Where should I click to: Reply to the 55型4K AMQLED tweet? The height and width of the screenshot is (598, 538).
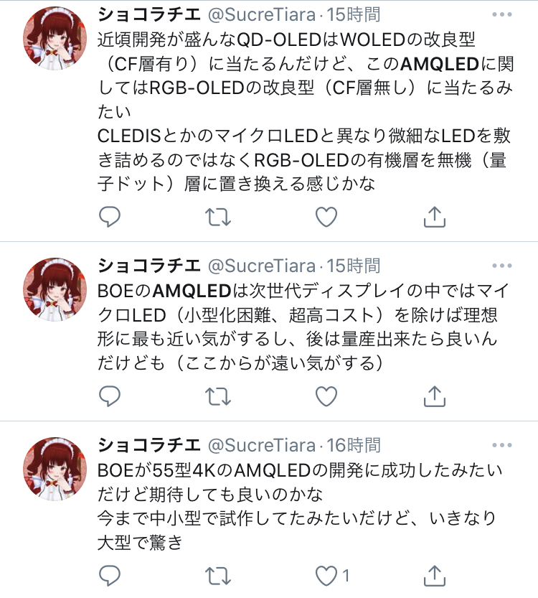(x=110, y=576)
